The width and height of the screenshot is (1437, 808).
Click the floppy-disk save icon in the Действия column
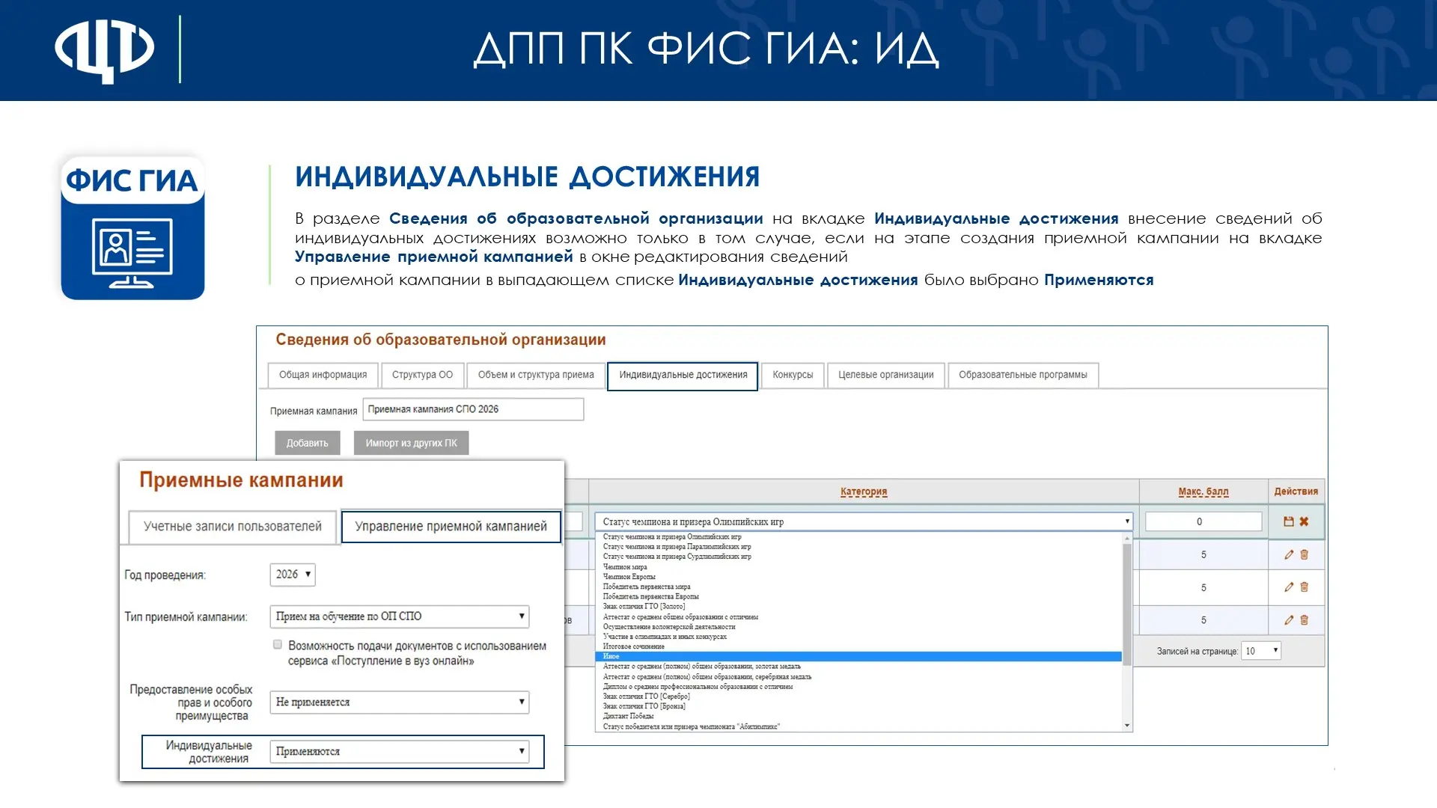click(1289, 521)
